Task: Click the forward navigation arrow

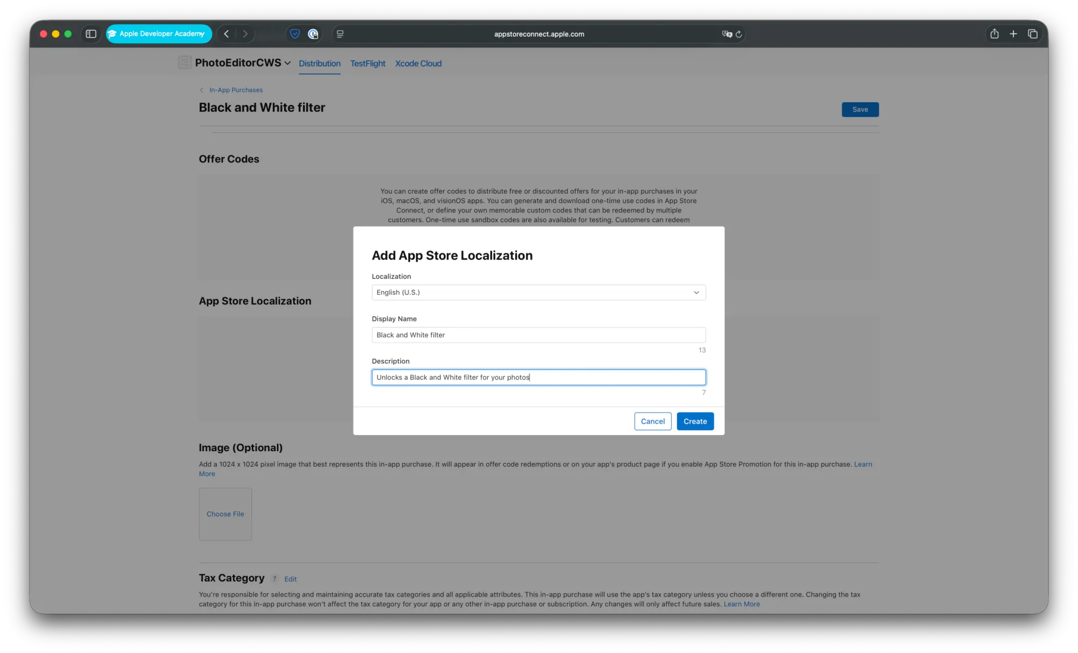Action: click(x=245, y=34)
